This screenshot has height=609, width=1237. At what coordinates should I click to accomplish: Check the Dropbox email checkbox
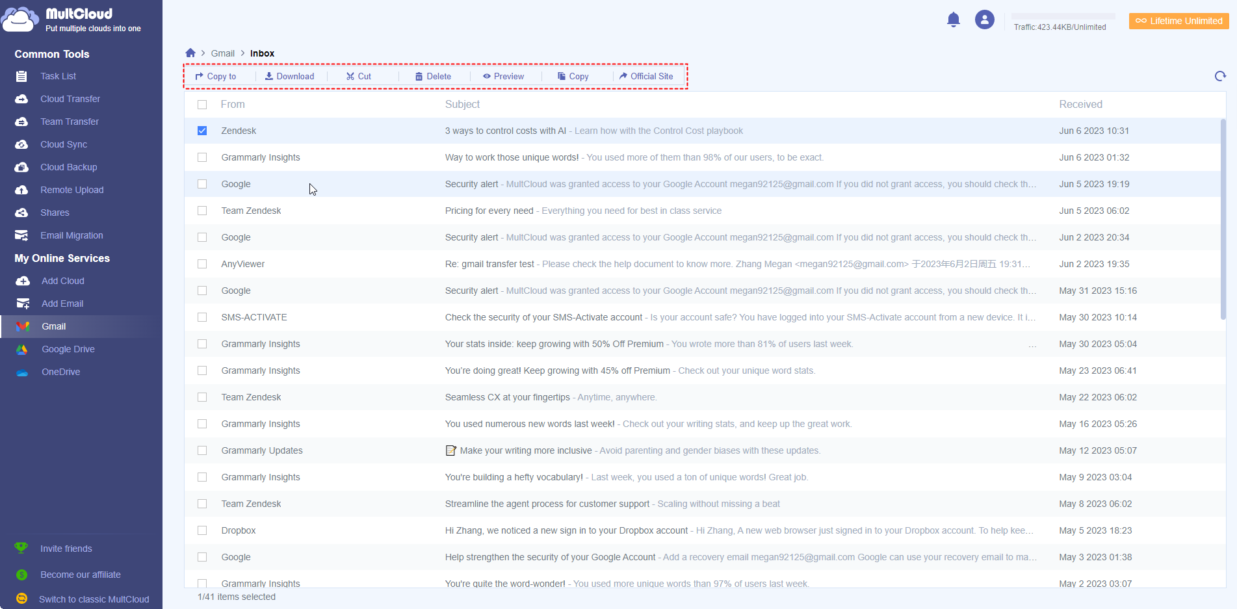202,530
